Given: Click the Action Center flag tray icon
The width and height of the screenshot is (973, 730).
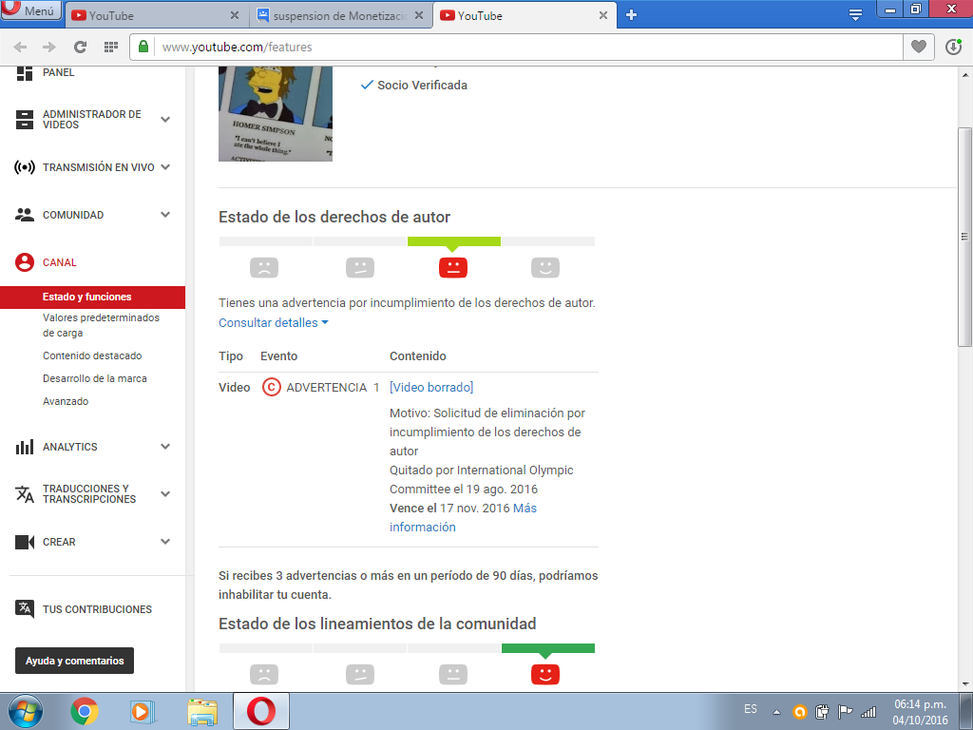Looking at the screenshot, I should click(x=845, y=712).
